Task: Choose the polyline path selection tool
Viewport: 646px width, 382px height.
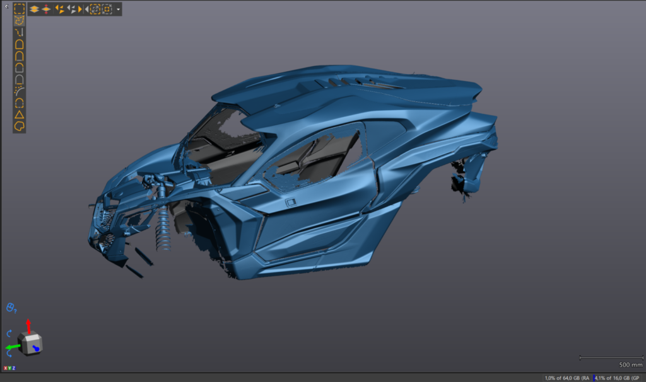Action: click(20, 32)
